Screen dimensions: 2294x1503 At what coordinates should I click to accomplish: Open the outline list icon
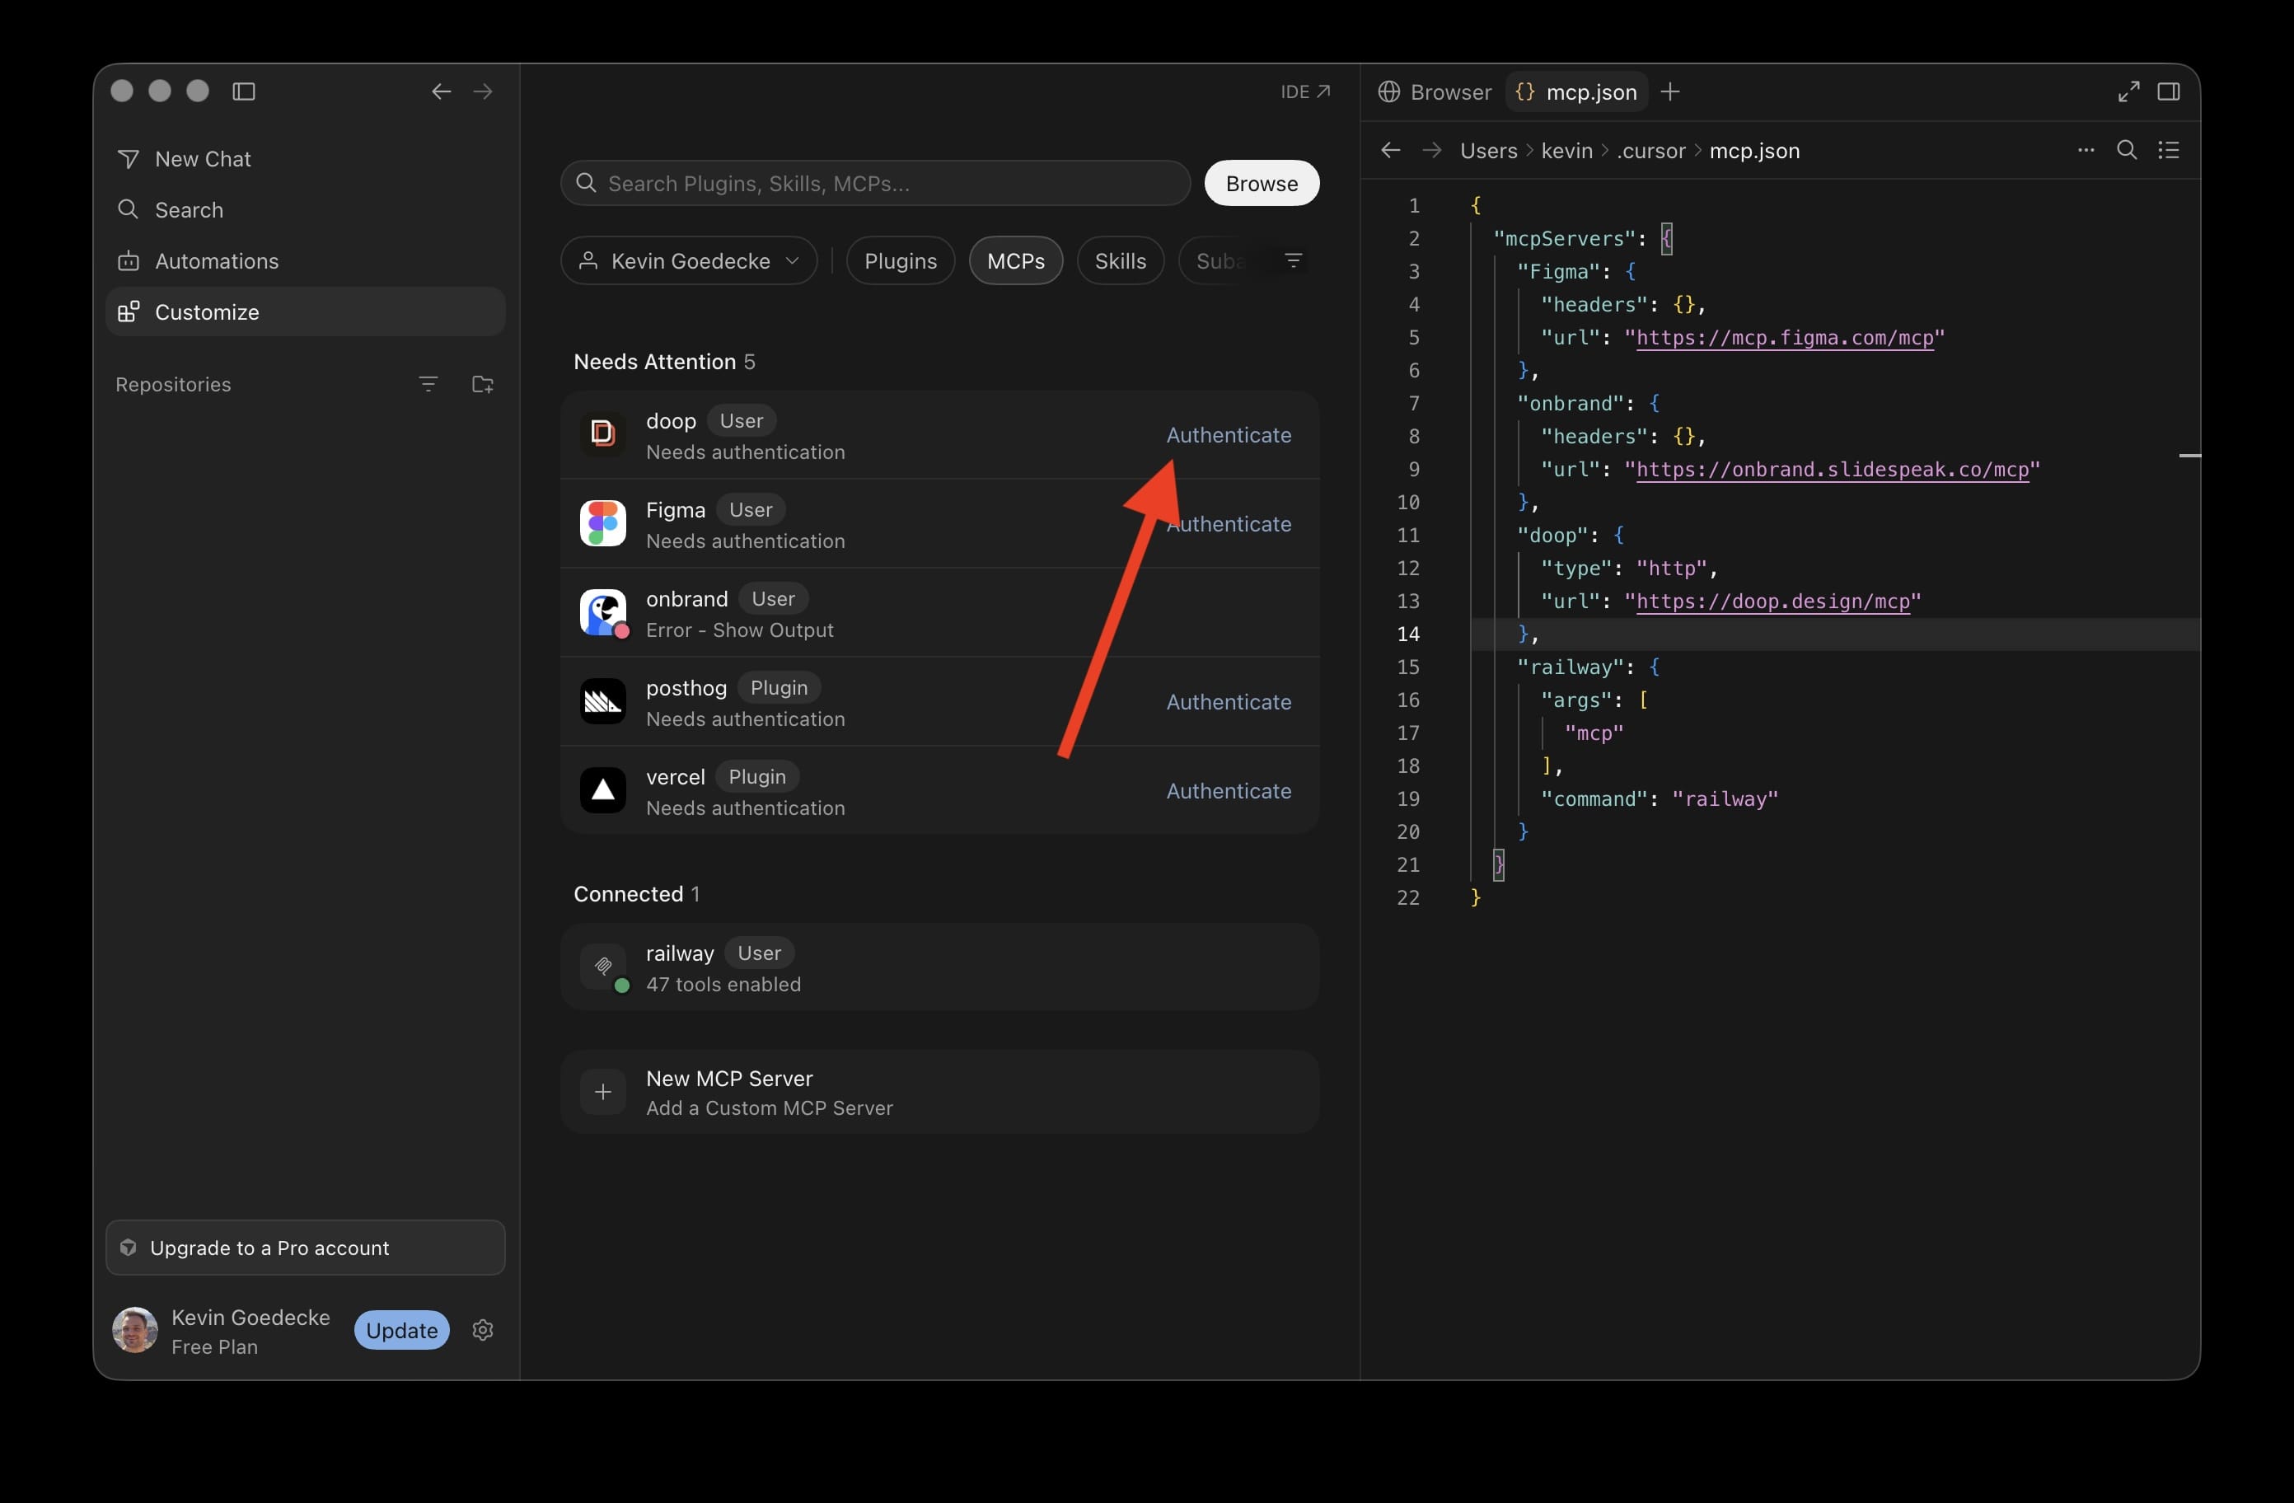[2168, 151]
